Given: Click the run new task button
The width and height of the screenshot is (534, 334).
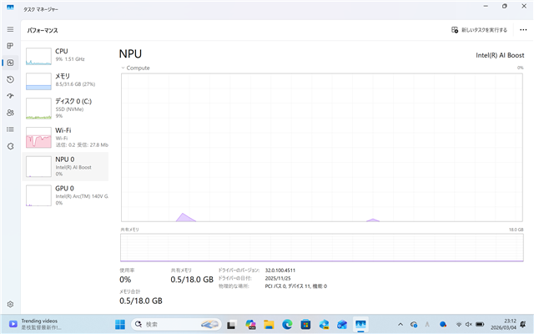Looking at the screenshot, I should (x=479, y=30).
